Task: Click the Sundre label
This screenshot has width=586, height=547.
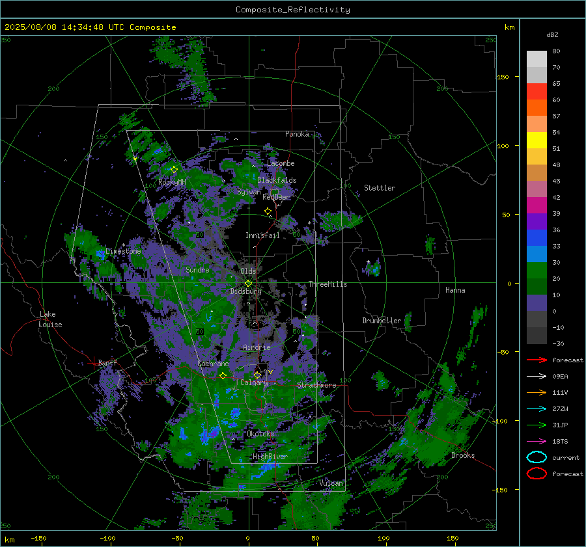Action: pos(197,270)
